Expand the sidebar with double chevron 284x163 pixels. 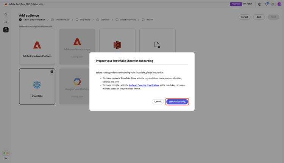pyautogui.click(x=6, y=158)
